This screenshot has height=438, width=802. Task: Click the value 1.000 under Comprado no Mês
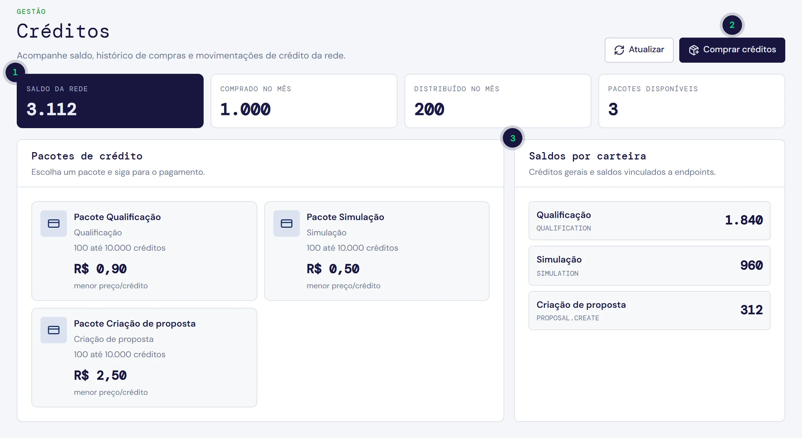[245, 109]
